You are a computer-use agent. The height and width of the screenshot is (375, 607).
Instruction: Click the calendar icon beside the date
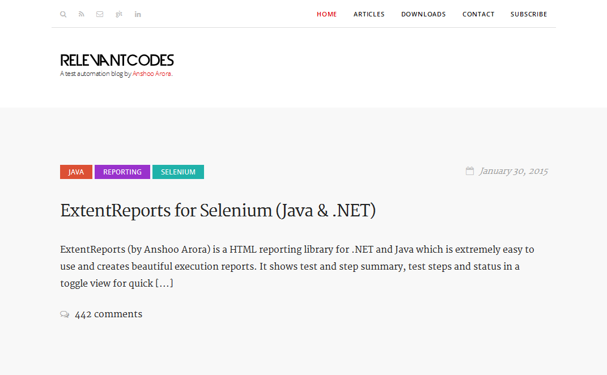click(x=470, y=171)
